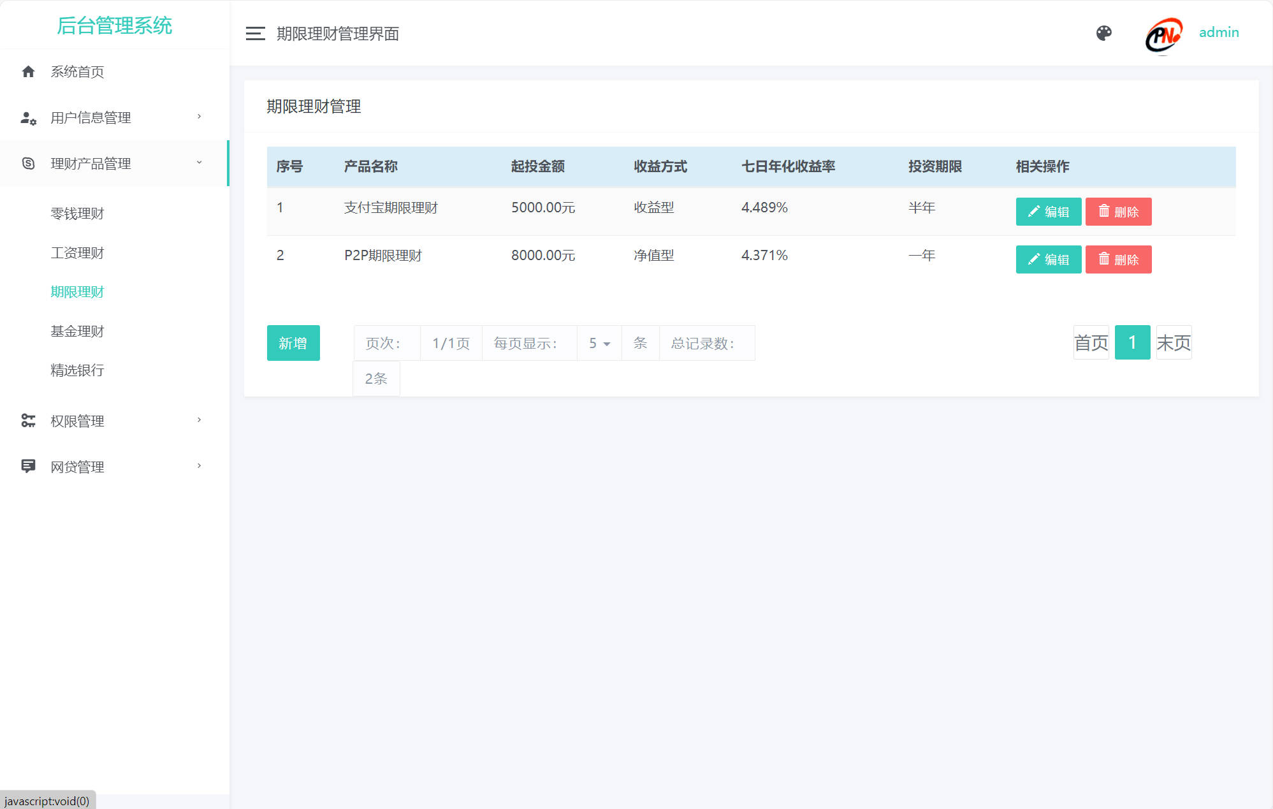1273x809 pixels.
Task: Click the theme palette icon in top bar
Action: tap(1105, 33)
